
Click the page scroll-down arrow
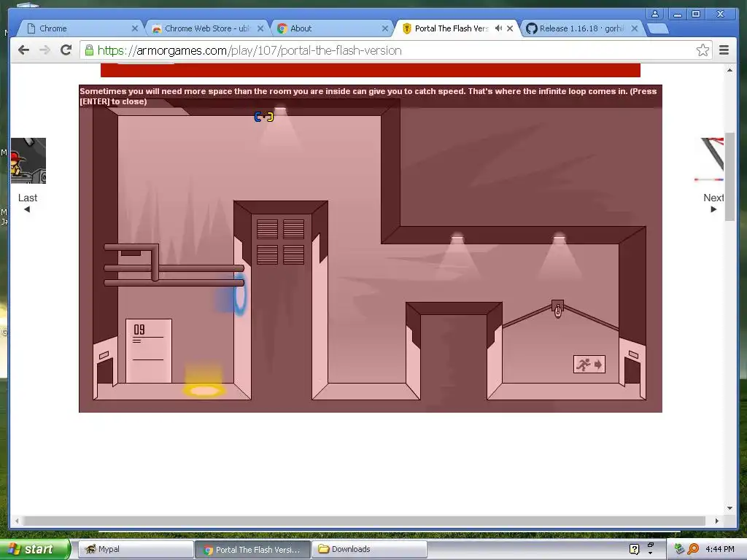click(x=729, y=508)
